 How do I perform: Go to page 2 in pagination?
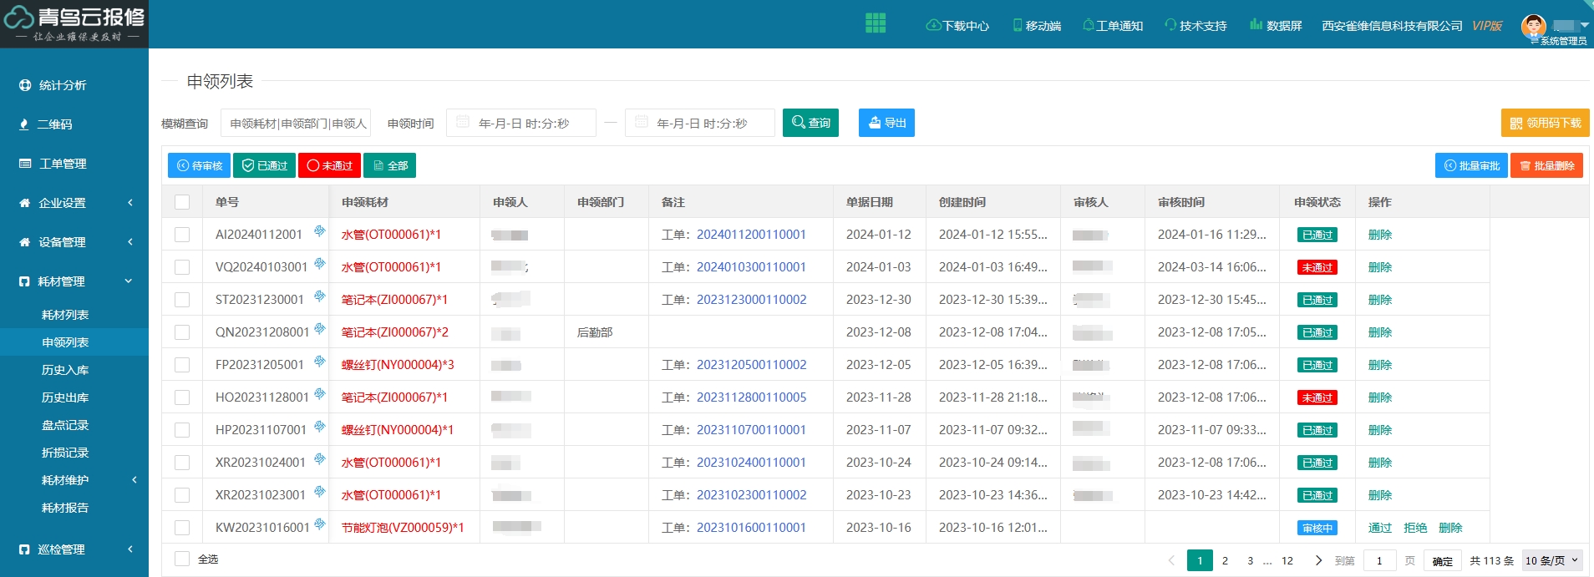[1225, 560]
